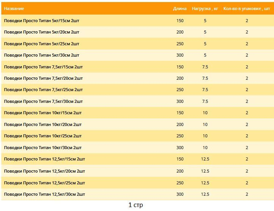Viewport: 274px width, 211px height.
Task: Click load value 5 in the 5кг/15см row
Action: pyautogui.click(x=205, y=21)
